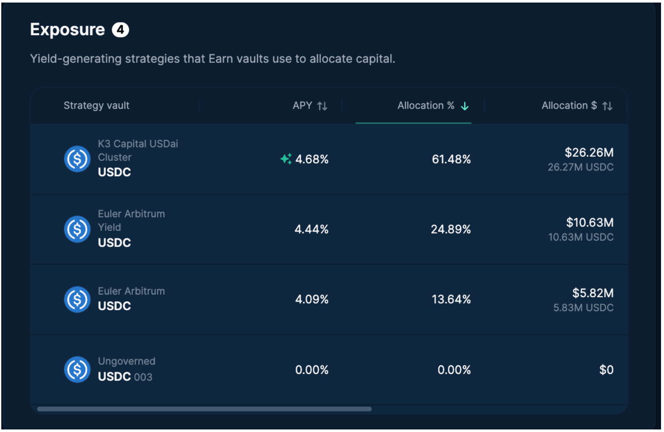The image size is (664, 432).
Task: Click the horizontal scrollbar under the table
Action: coord(204,409)
